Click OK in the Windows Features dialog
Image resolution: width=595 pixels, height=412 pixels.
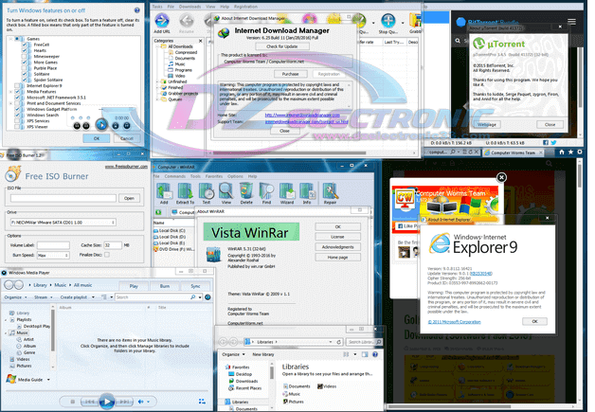97,138
